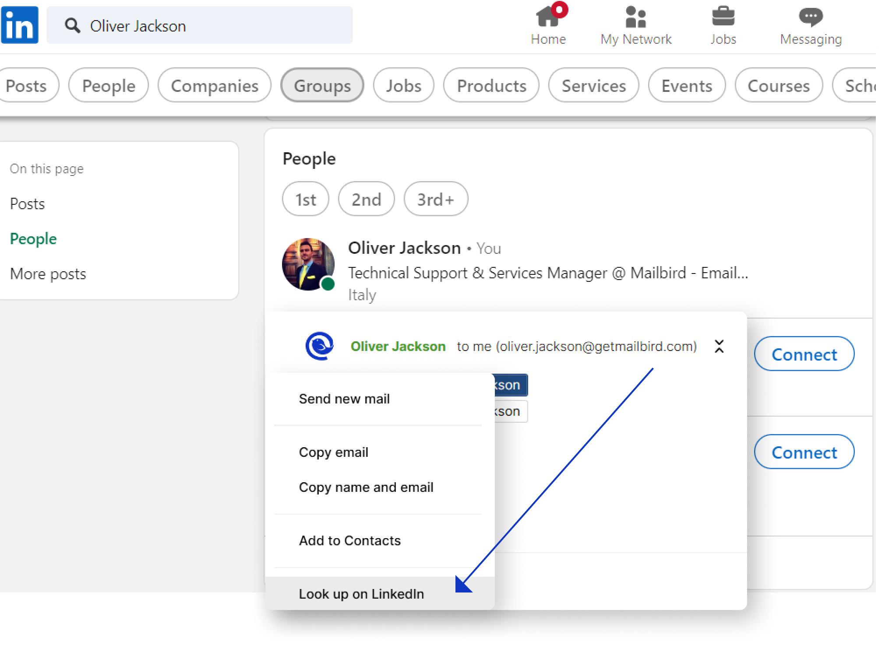Click the lower Connect button
Image resolution: width=889 pixels, height=645 pixels.
(x=804, y=452)
